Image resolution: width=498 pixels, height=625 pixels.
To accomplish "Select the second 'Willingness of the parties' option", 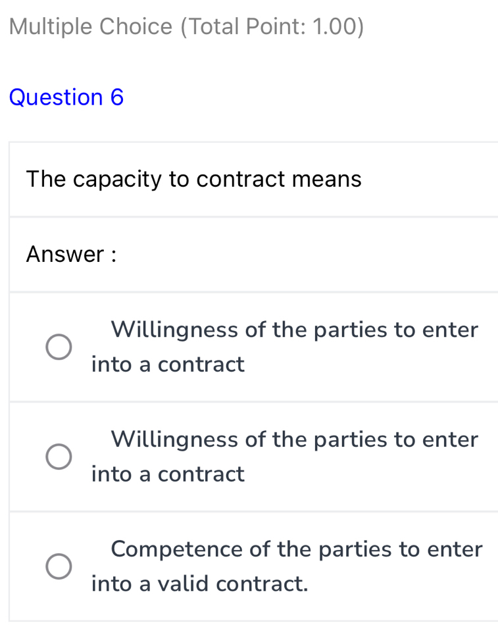I will coord(59,457).
